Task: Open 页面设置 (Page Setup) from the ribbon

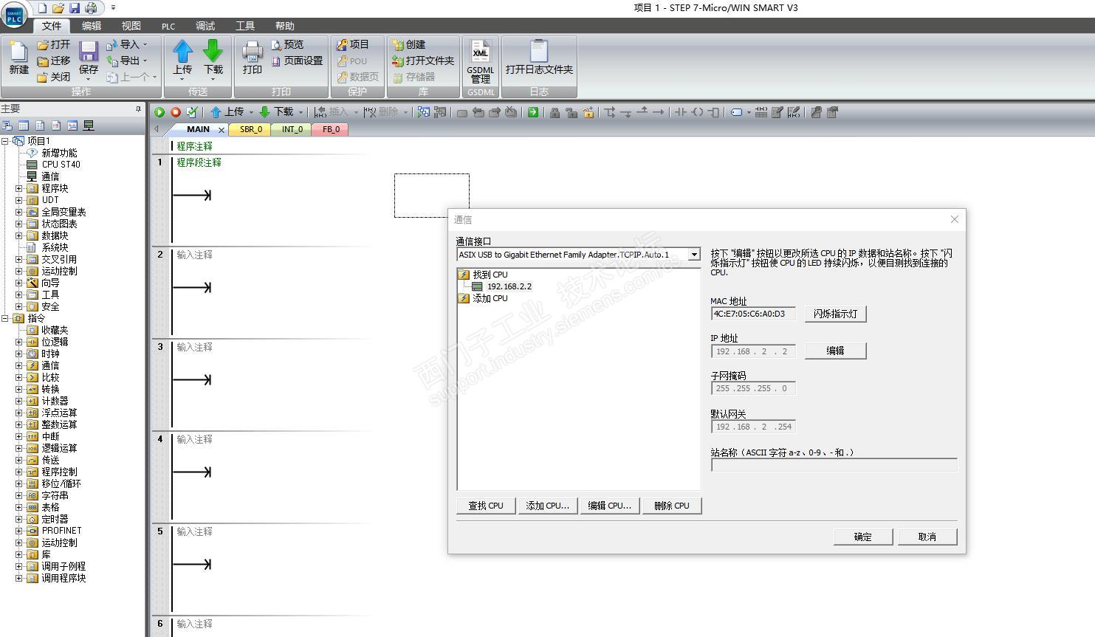Action: [297, 61]
